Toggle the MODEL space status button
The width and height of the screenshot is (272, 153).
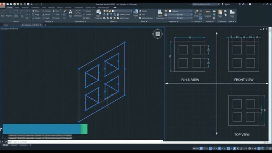195,148
